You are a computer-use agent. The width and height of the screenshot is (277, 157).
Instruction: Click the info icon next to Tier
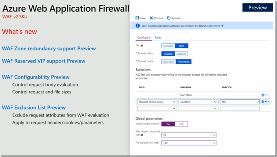pos(142,46)
